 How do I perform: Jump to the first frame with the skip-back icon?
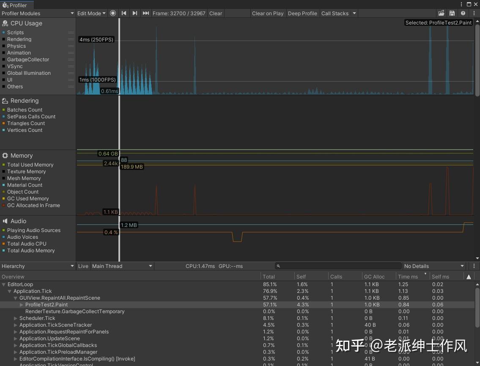123,13
